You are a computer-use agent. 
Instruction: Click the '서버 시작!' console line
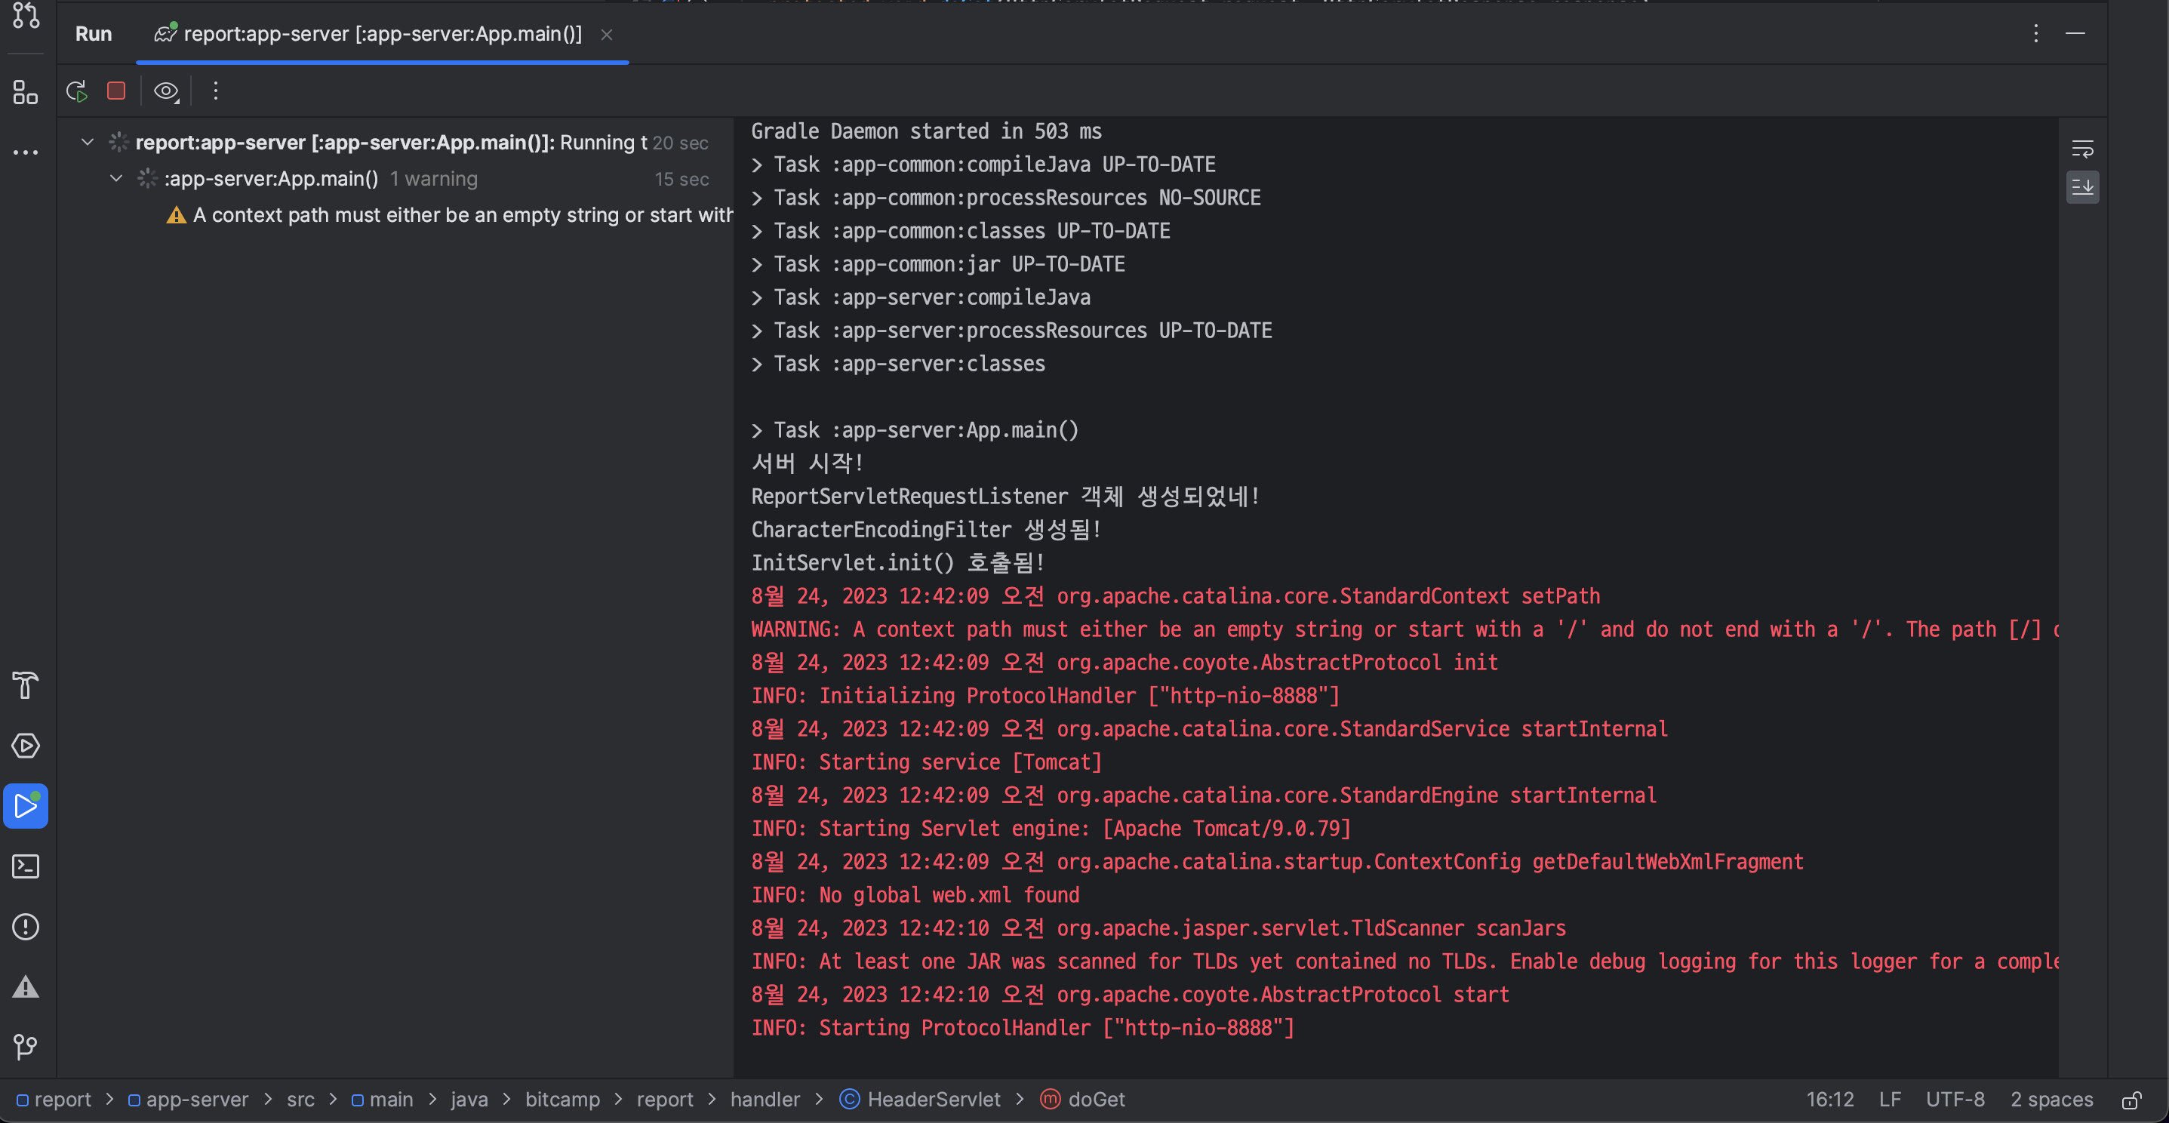coord(808,464)
